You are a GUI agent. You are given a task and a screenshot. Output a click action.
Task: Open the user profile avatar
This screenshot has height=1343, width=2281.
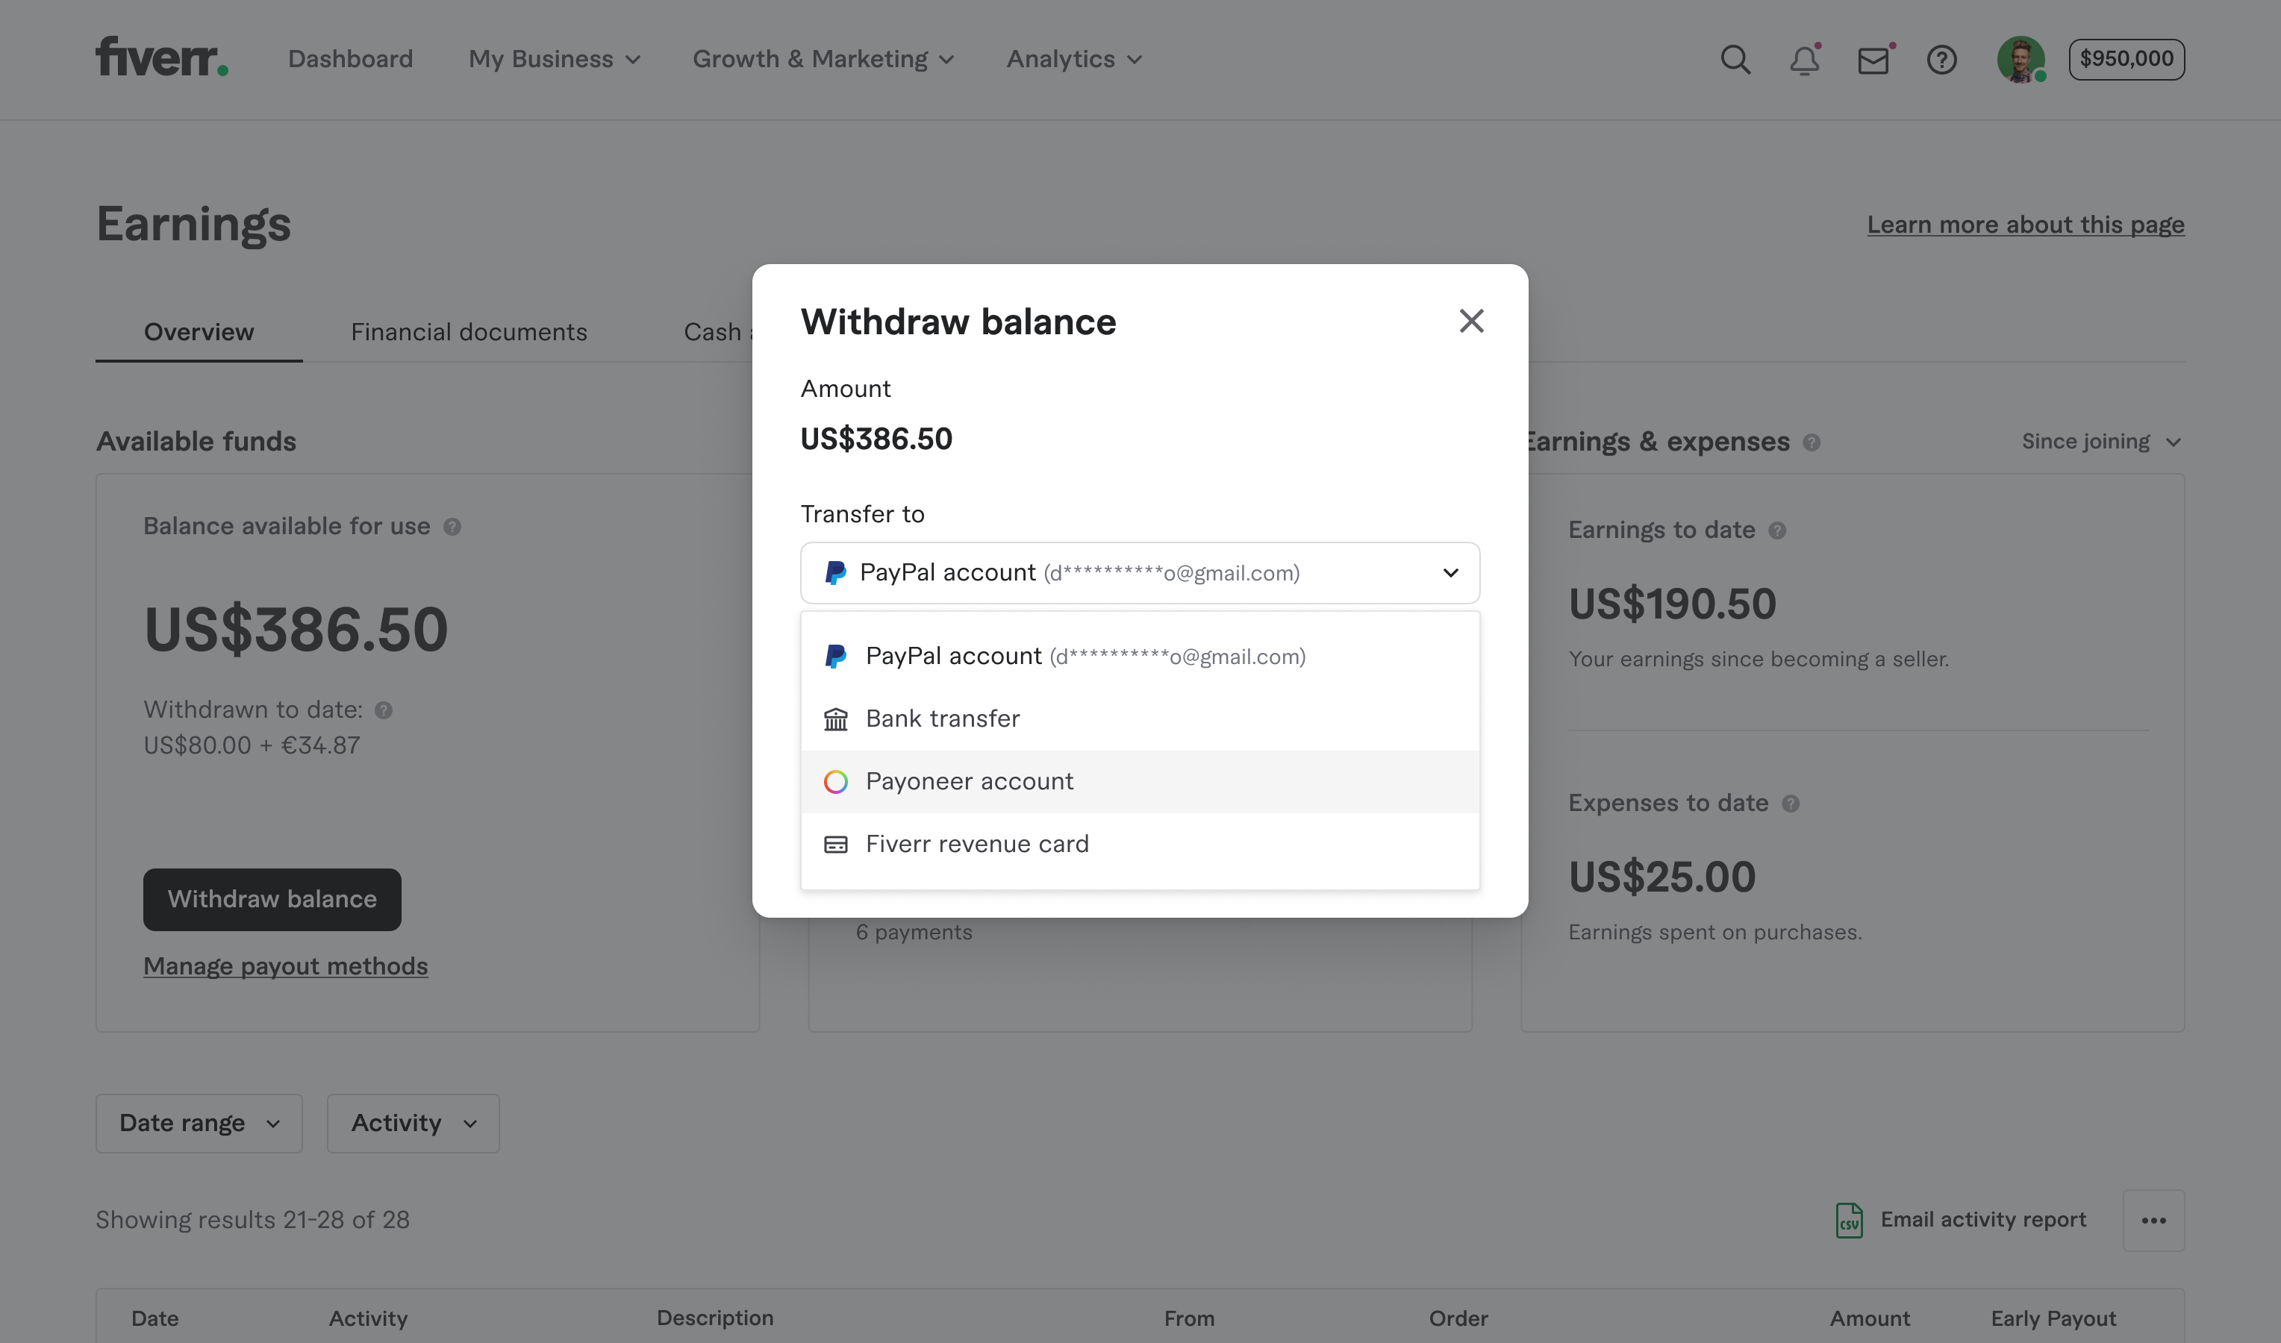coord(2021,60)
